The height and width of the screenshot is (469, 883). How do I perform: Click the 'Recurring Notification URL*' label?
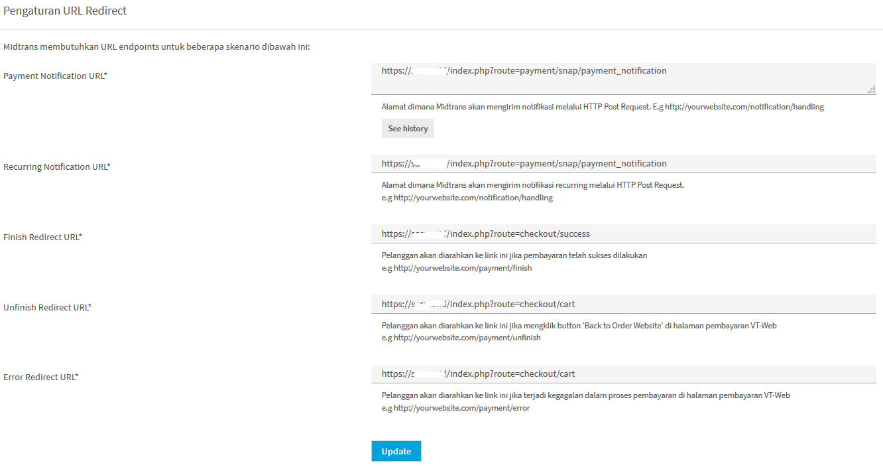[x=56, y=167]
